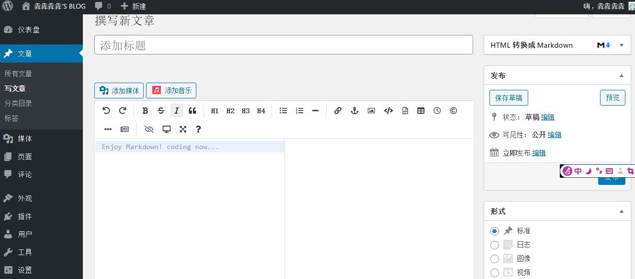Image resolution: width=635 pixels, height=279 pixels.
Task: Click the 添加音乐 add music button
Action: 171,90
